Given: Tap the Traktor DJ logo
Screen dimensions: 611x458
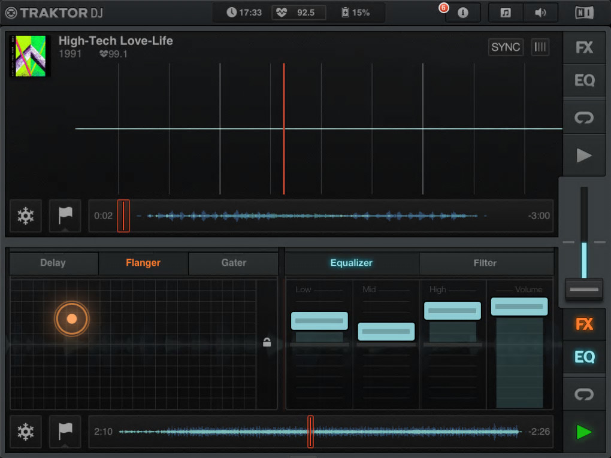Looking at the screenshot, I should 54,13.
